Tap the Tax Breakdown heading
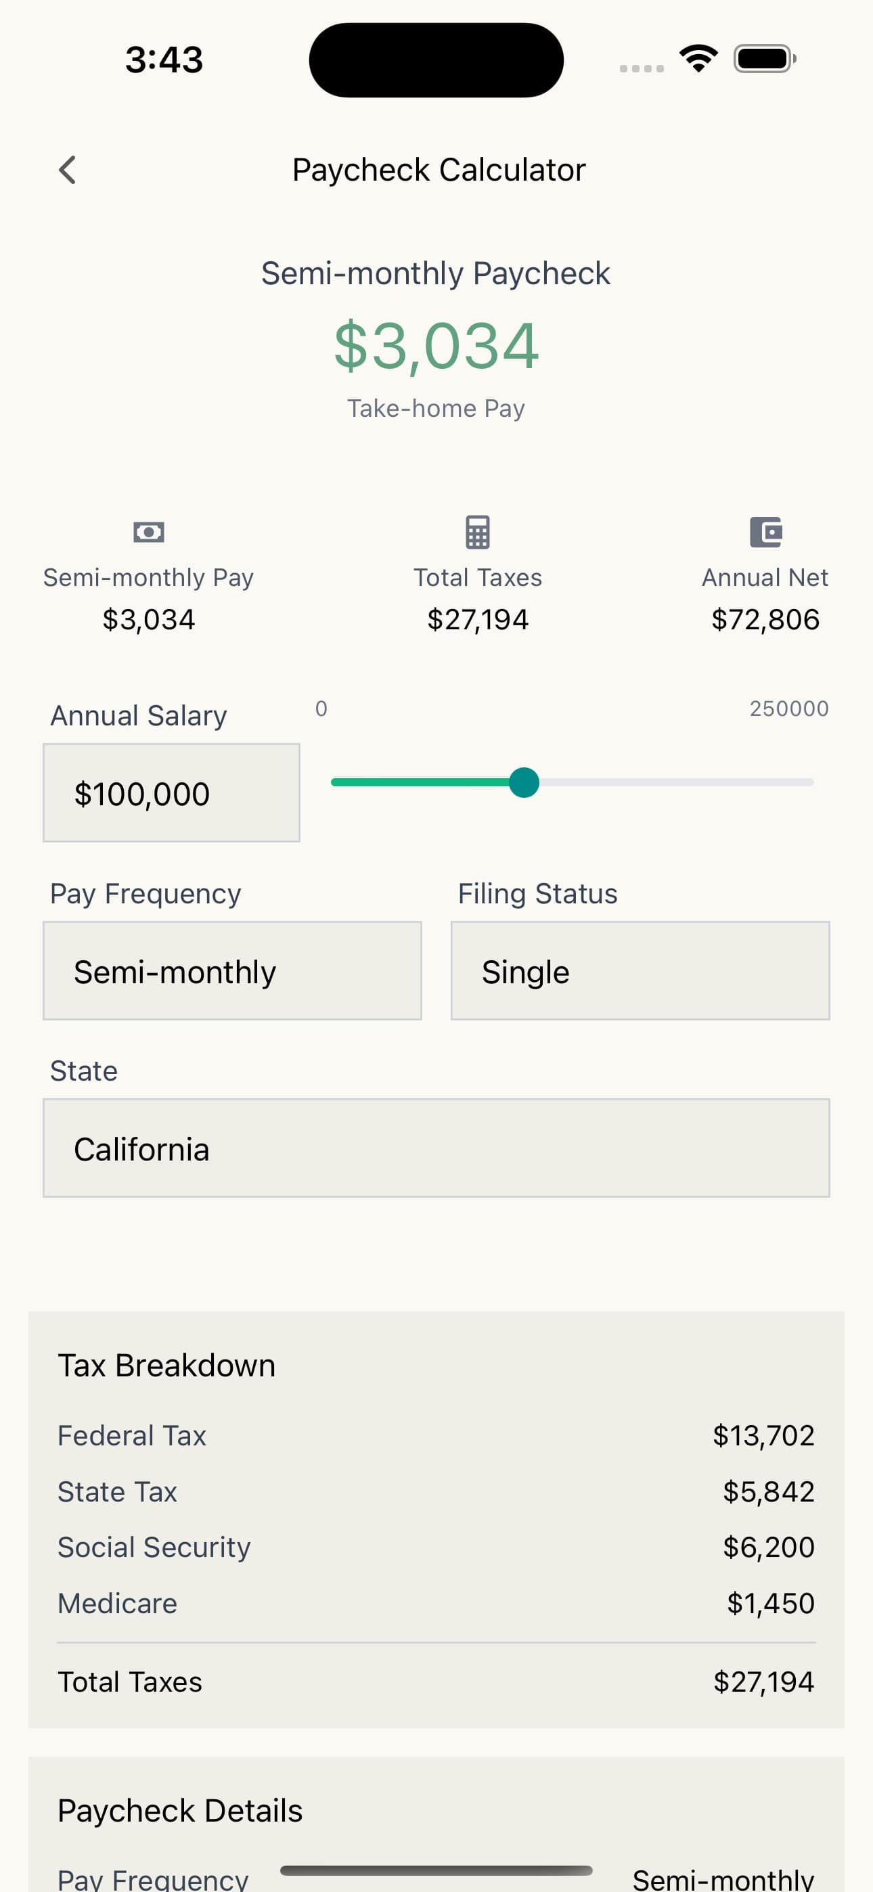The width and height of the screenshot is (873, 1892). pos(166,1366)
